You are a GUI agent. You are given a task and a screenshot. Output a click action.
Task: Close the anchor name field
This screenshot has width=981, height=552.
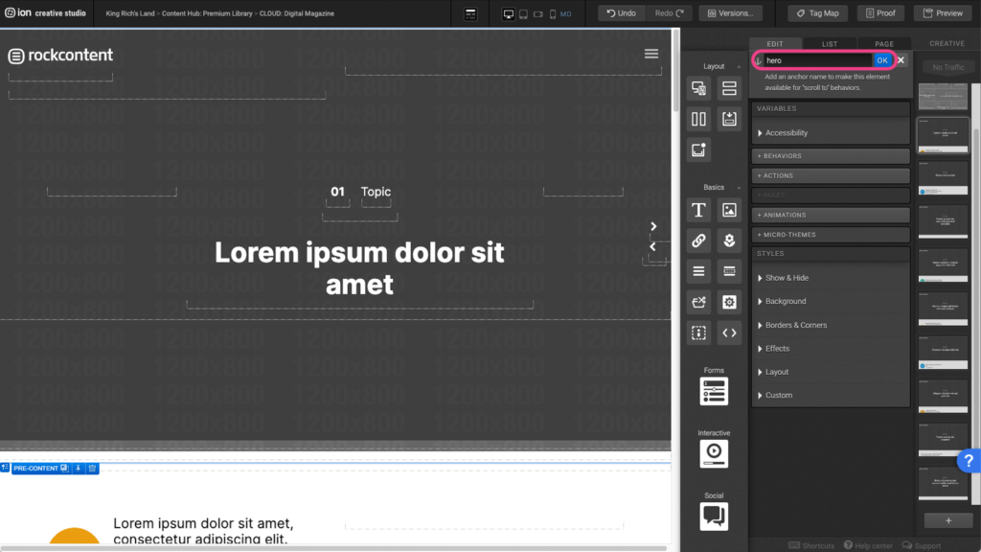coord(901,60)
